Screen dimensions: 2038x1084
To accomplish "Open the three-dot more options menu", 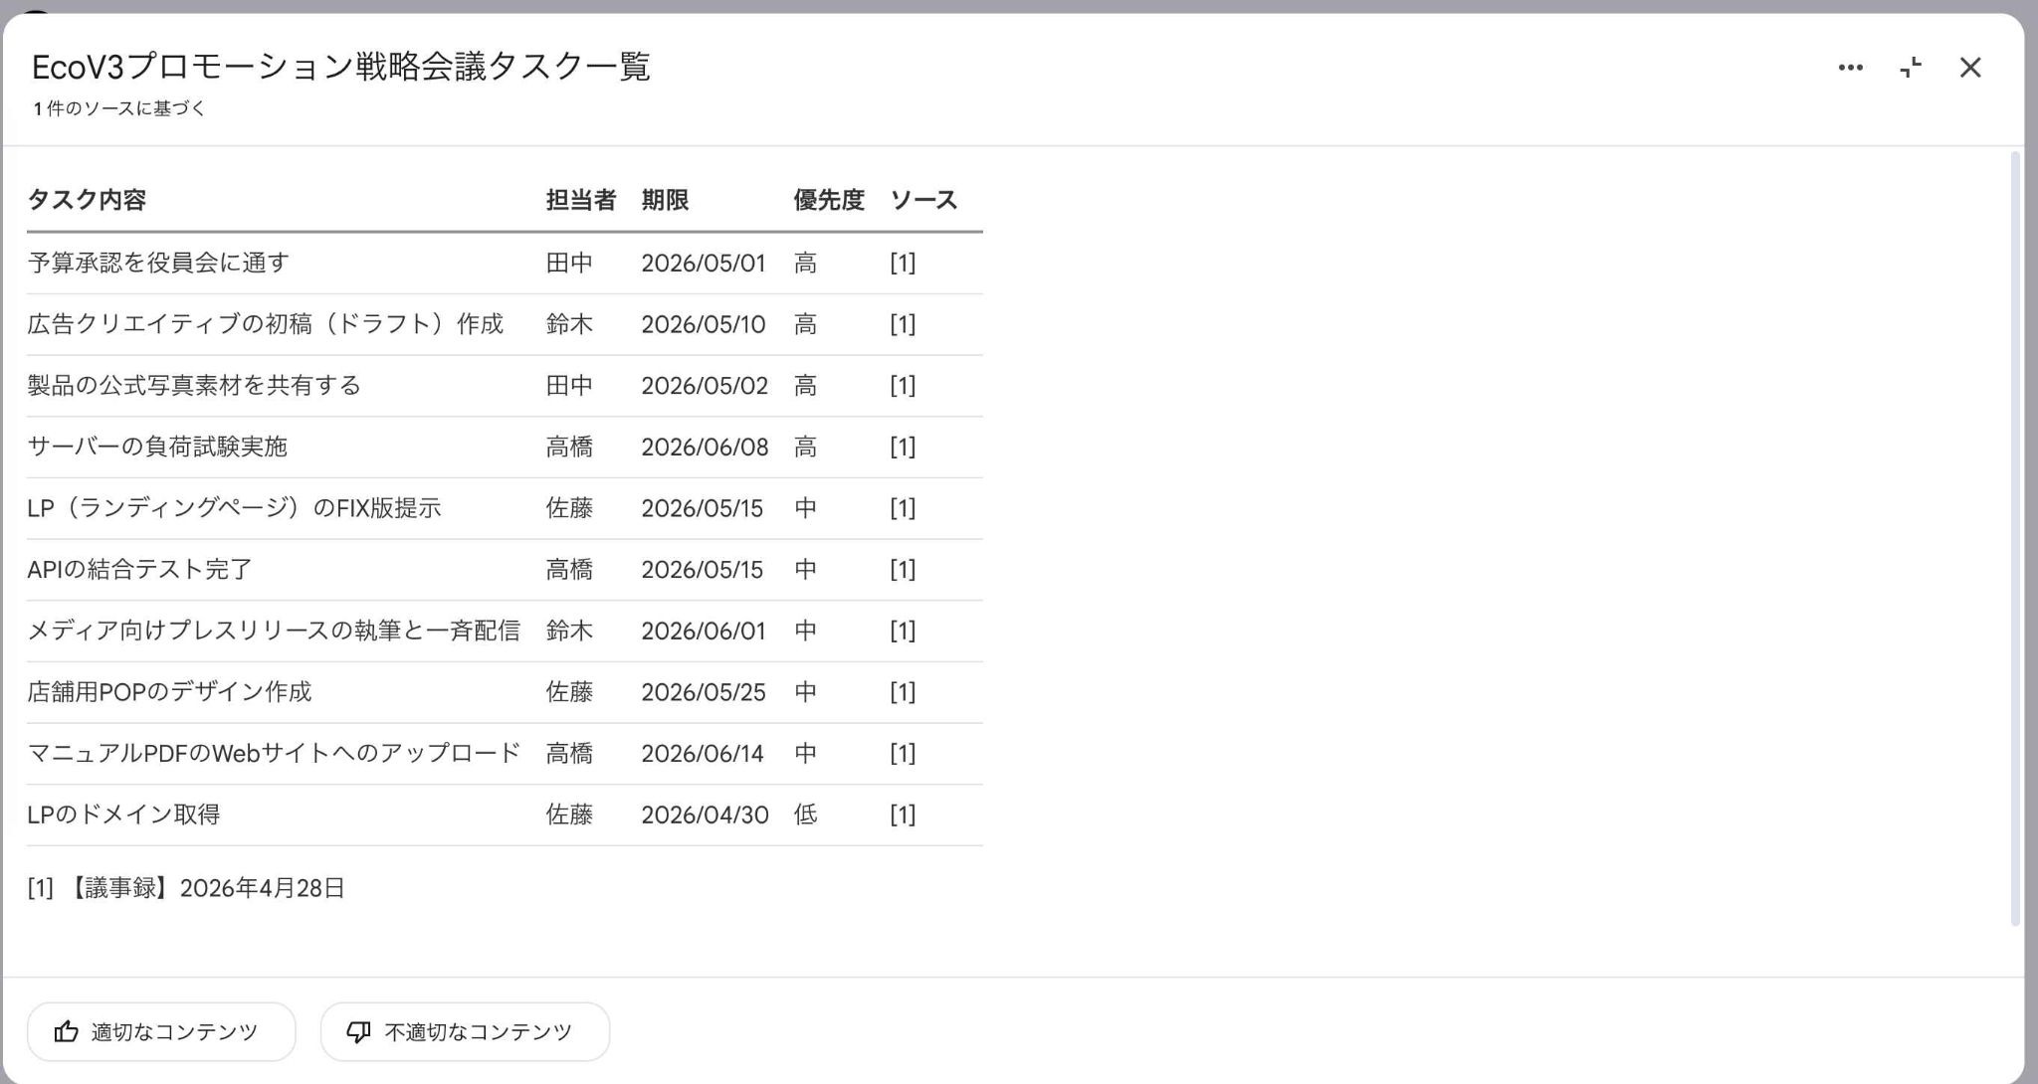I will click(x=1850, y=68).
